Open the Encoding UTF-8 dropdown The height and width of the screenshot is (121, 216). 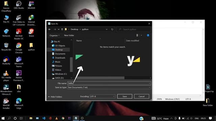[103, 96]
